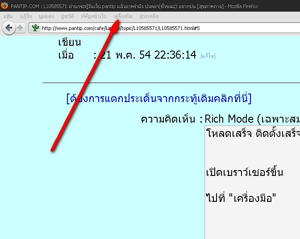
Task: Click the เปิดเบราว์เซอร์ขึ้น line in comment
Action: pyautogui.click(x=245, y=172)
